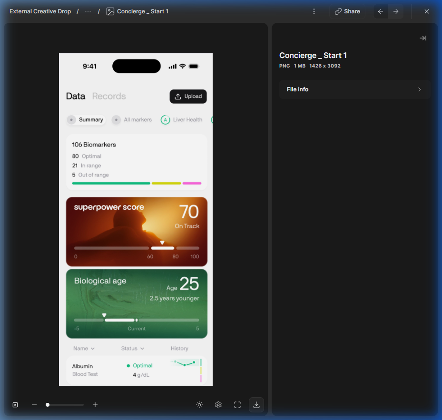Click the zoom slider handle
This screenshot has height=420, width=442.
click(48, 405)
